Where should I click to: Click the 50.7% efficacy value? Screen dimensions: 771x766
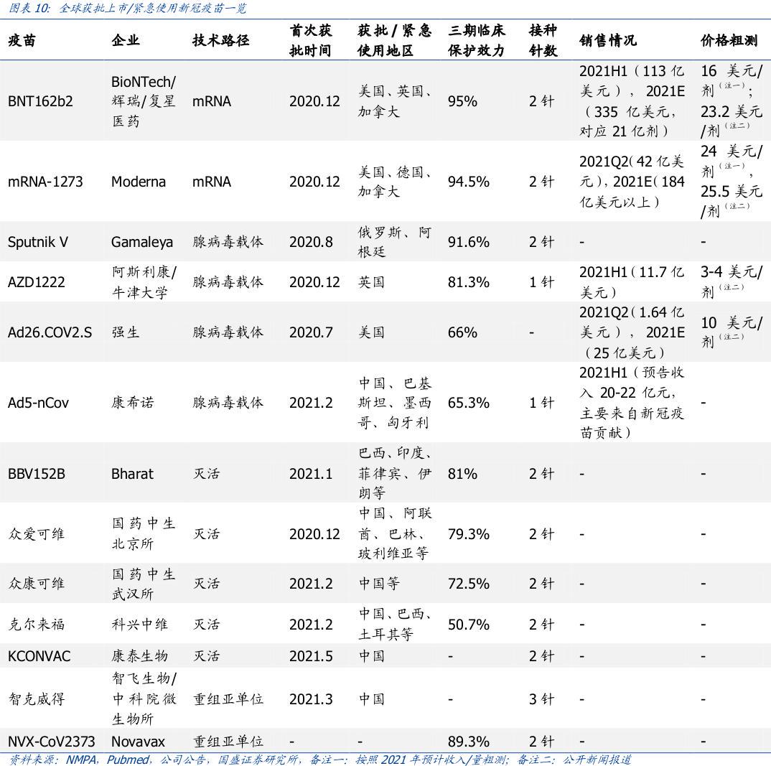pyautogui.click(x=469, y=625)
